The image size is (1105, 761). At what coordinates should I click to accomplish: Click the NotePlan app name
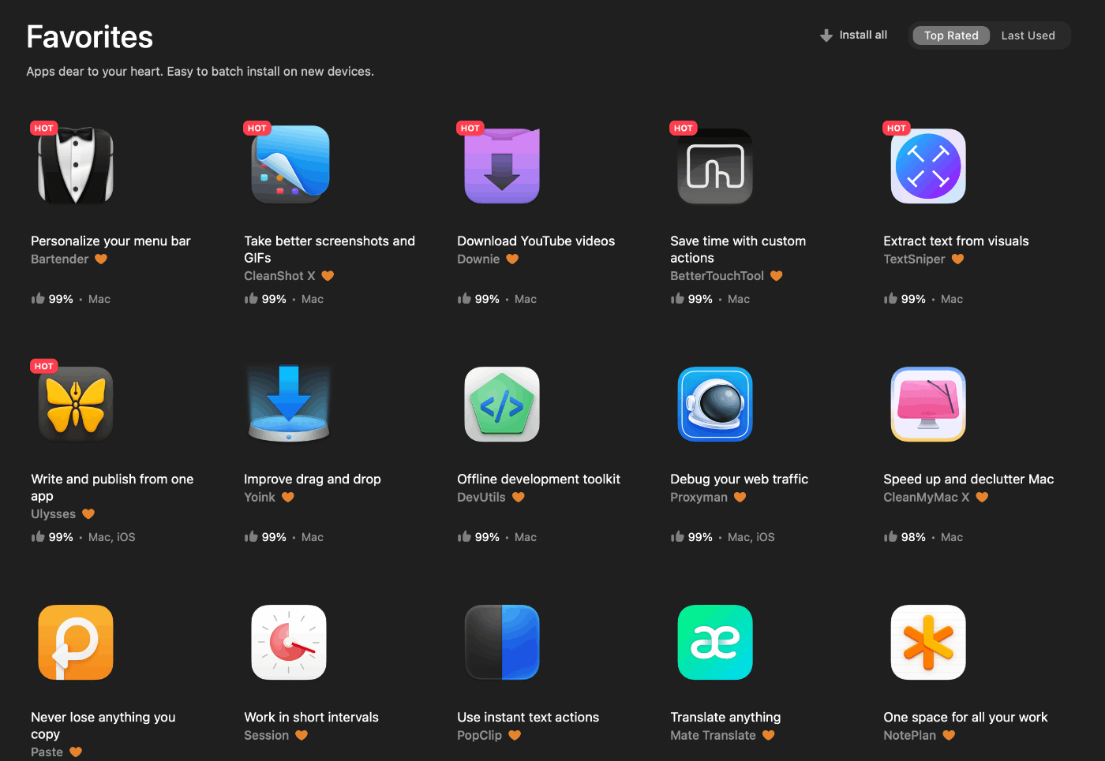[x=909, y=735]
